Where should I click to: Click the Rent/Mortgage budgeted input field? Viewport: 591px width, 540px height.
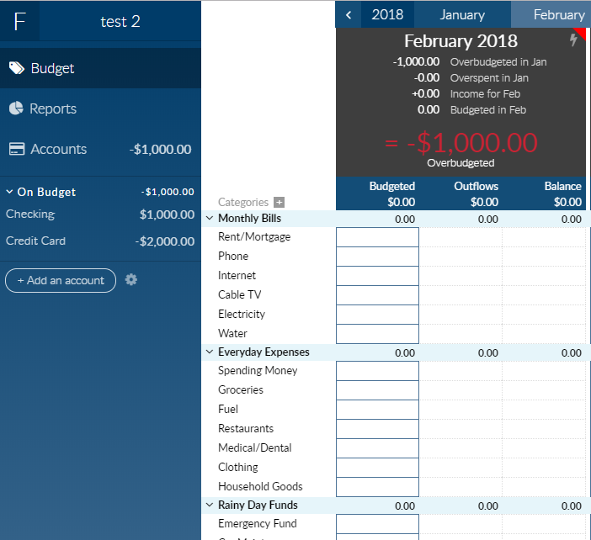pos(377,237)
